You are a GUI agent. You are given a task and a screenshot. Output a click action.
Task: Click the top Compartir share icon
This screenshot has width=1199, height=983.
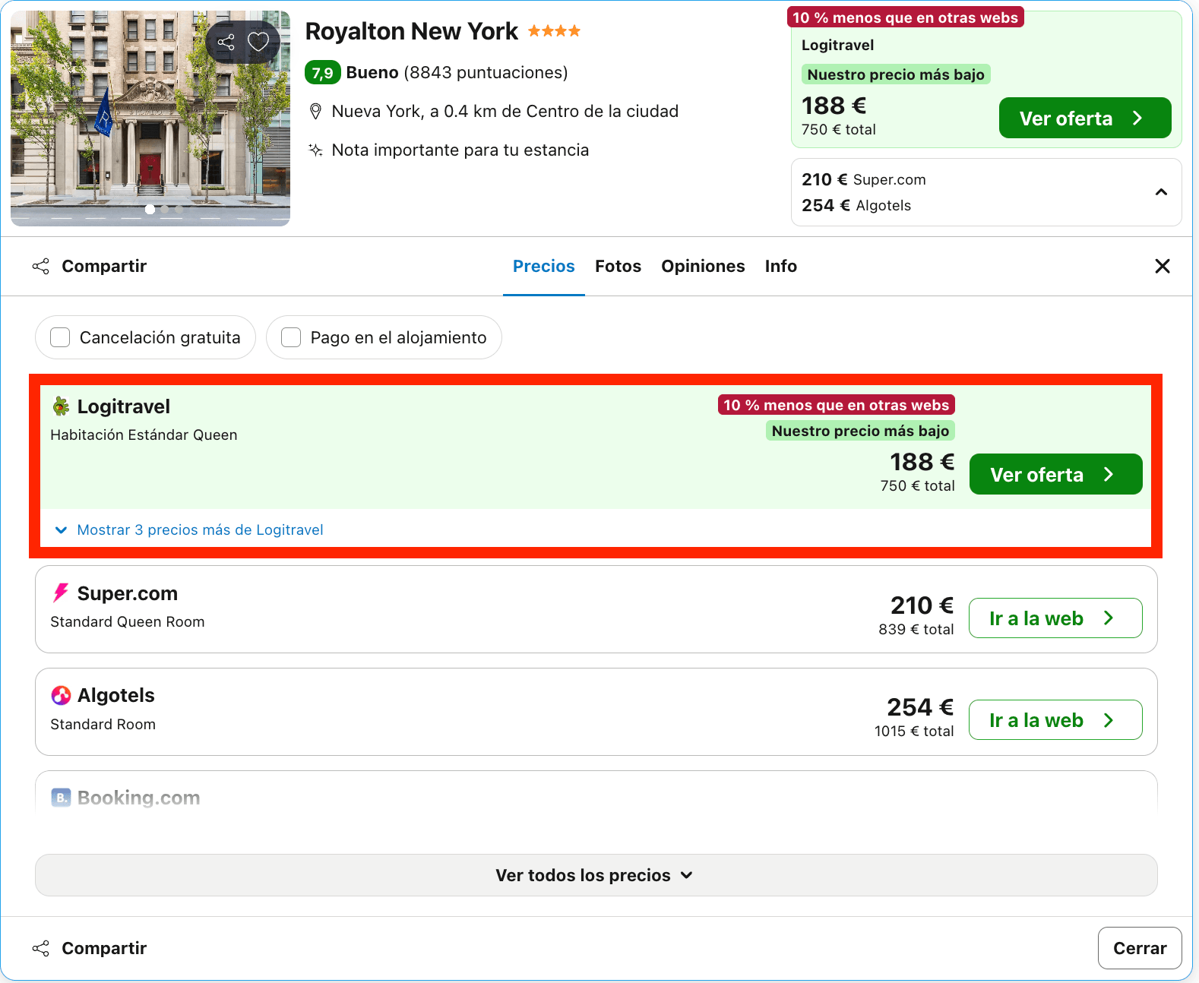[x=41, y=266]
